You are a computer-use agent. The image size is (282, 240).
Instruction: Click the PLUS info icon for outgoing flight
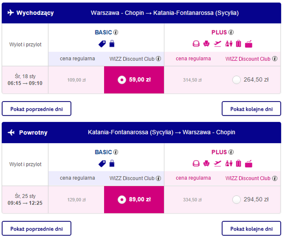pyautogui.click(x=231, y=33)
